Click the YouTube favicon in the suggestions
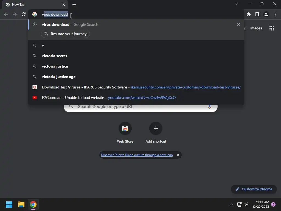The image size is (281, 211). tap(35, 98)
